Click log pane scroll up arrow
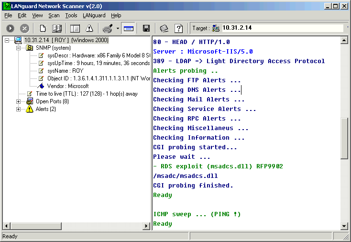351x242 pixels. pos(344,40)
